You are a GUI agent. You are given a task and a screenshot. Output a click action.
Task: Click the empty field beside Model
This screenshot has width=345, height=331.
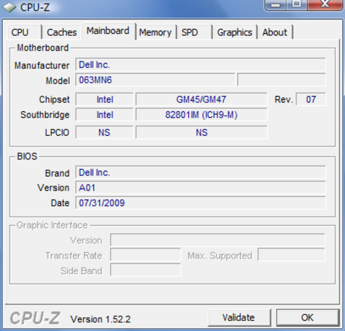(x=282, y=80)
